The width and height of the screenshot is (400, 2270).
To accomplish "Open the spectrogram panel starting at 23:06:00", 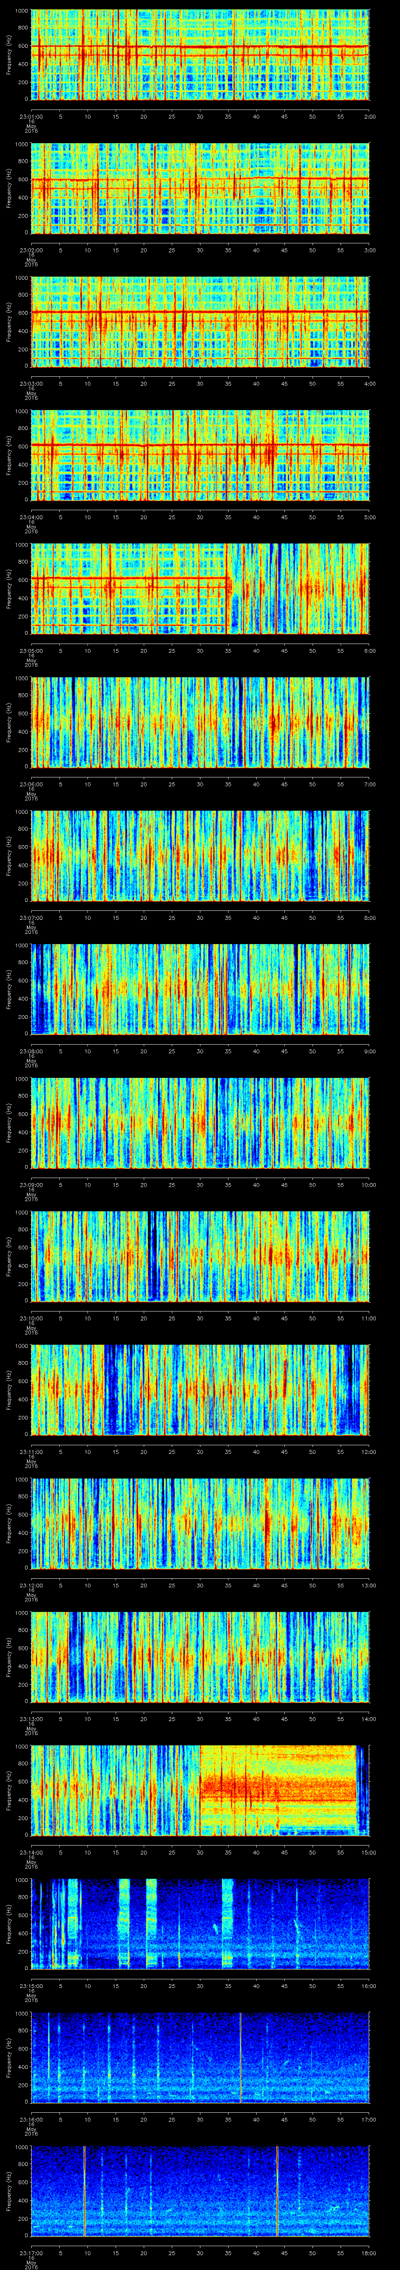I will [x=200, y=722].
